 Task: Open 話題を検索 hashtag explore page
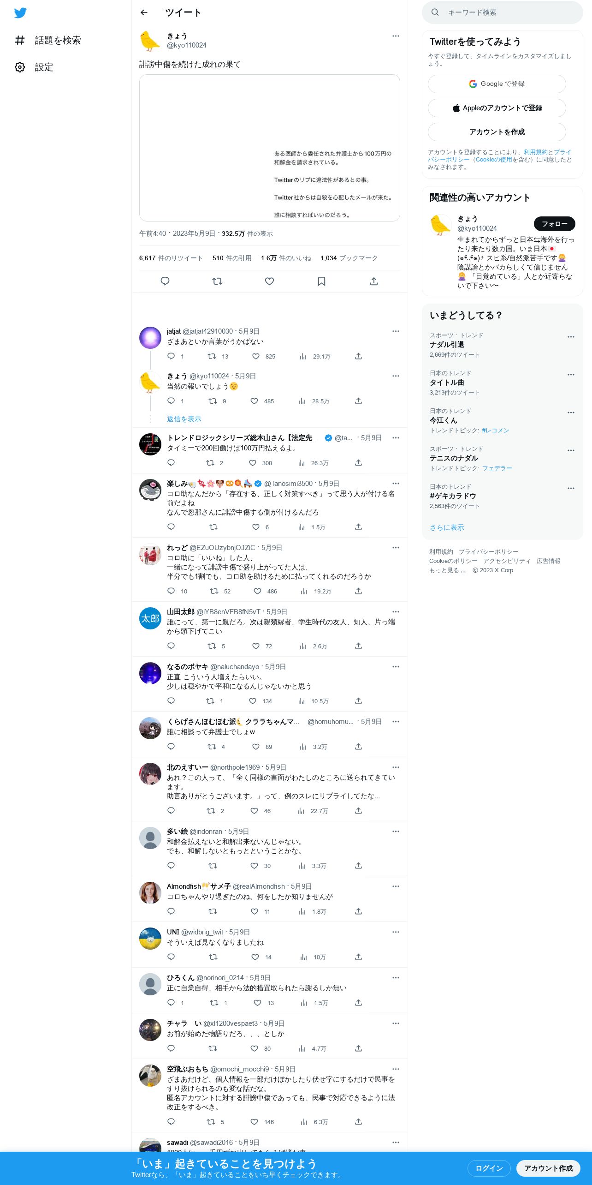(x=48, y=40)
